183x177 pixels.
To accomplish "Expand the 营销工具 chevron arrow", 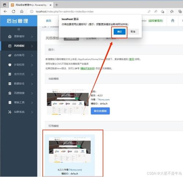I will point(32,103).
